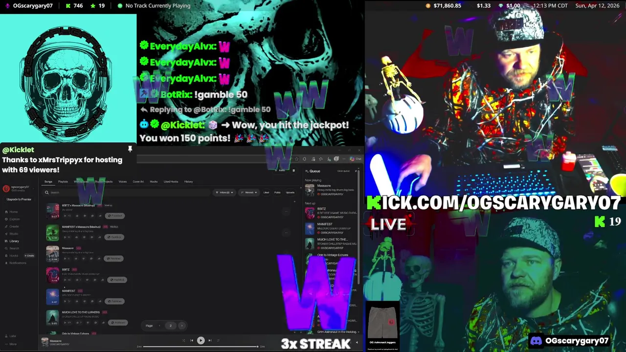626x352 pixels.
Task: Switch to the History tab
Action: (x=188, y=181)
